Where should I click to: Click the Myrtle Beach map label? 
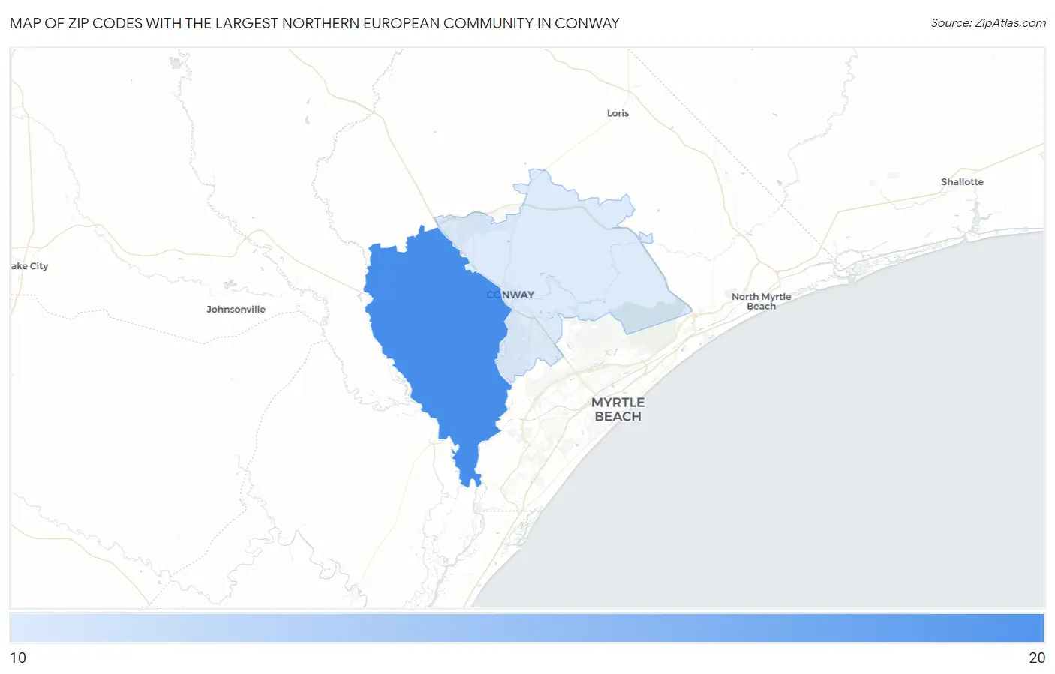618,409
